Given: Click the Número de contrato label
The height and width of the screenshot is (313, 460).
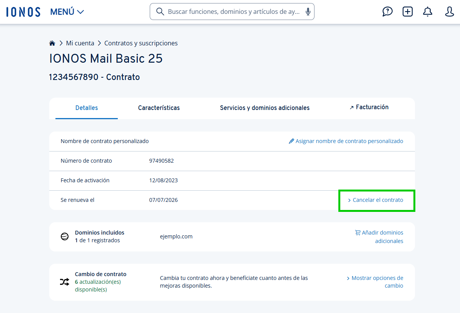Looking at the screenshot, I should [x=86, y=161].
